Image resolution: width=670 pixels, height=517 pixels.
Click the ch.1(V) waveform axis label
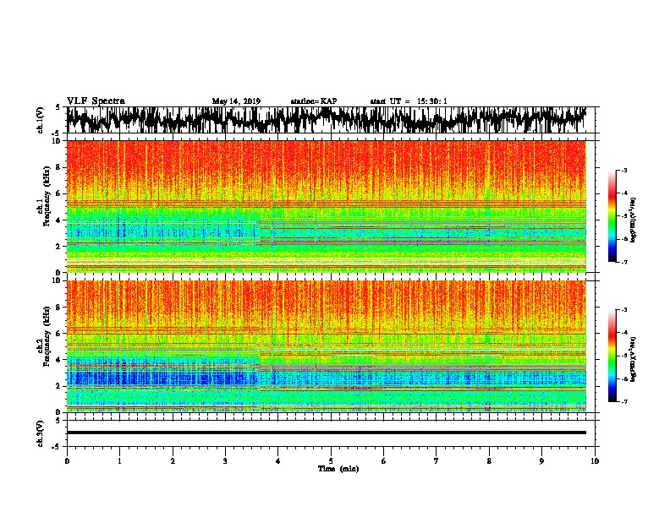click(x=41, y=120)
